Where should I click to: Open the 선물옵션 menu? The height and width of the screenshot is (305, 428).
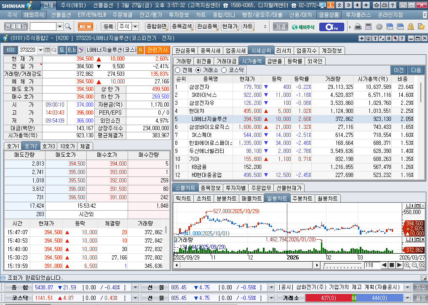click(61, 15)
